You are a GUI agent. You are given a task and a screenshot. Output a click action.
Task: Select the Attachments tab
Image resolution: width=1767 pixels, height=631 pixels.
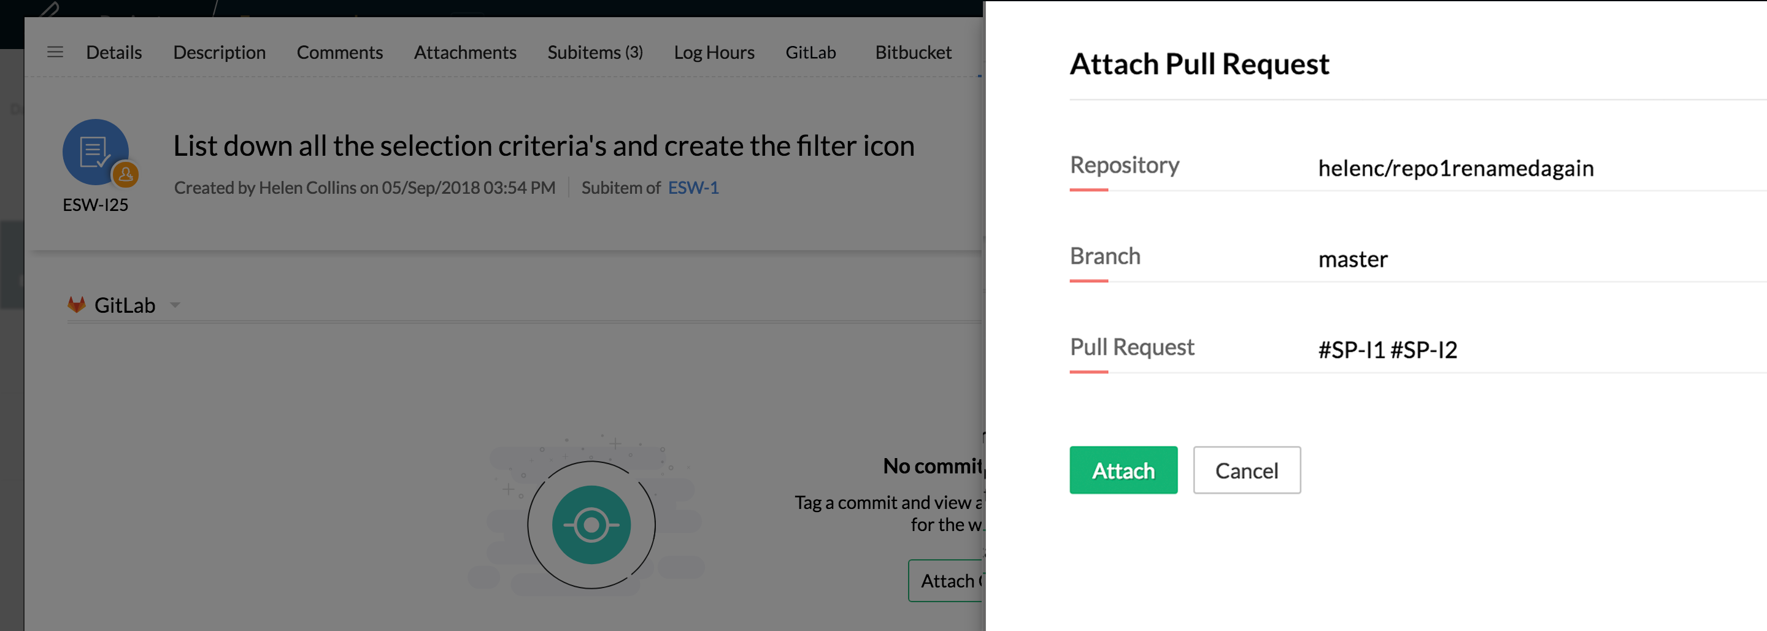click(x=464, y=52)
